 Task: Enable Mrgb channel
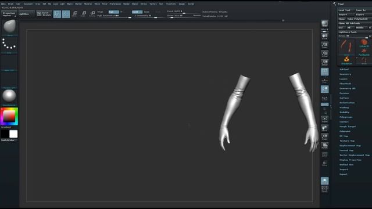point(101,12)
